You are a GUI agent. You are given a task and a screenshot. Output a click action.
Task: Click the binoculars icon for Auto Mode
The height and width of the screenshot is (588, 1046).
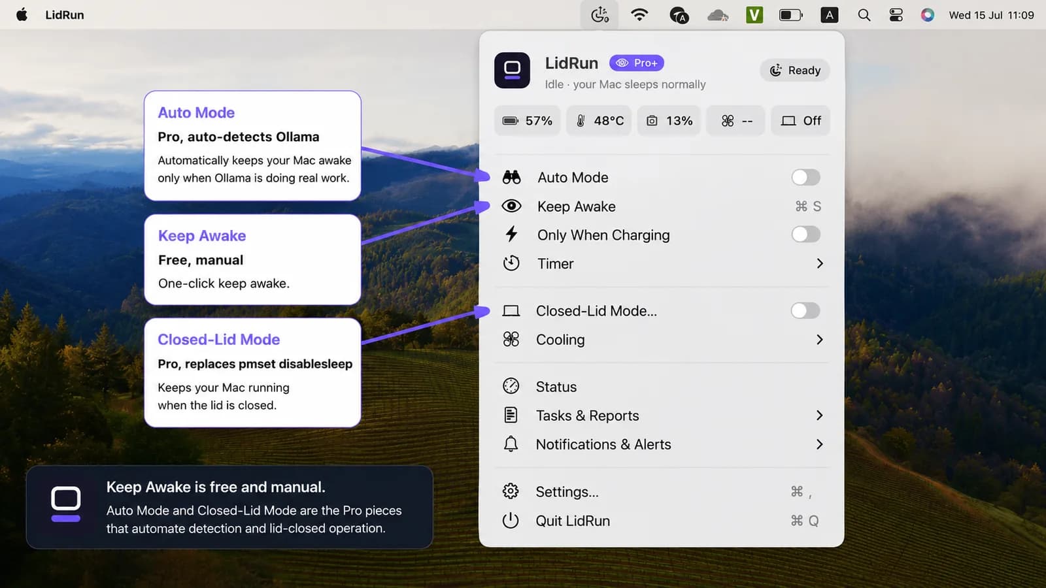tap(511, 177)
